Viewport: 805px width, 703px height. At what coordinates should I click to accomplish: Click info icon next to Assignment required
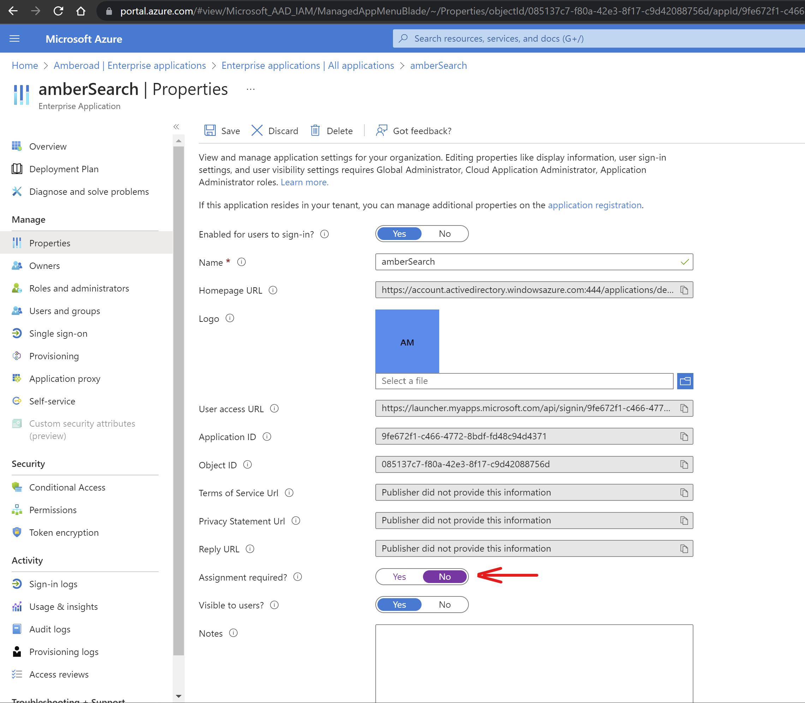point(298,577)
